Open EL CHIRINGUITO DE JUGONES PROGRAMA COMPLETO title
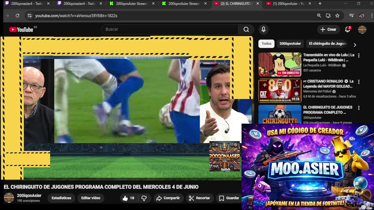 click(328, 110)
